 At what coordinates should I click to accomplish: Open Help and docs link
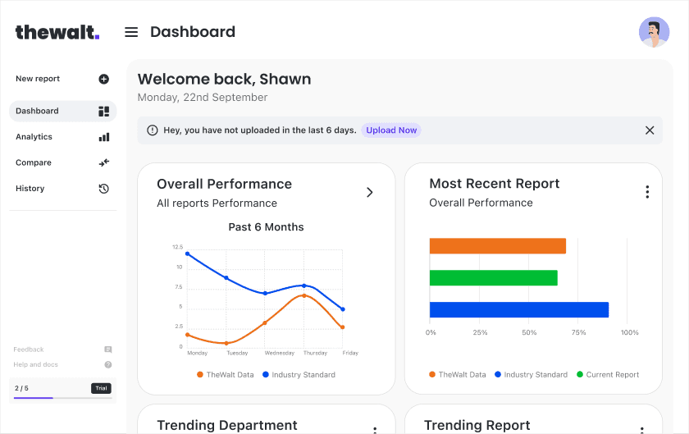point(35,364)
